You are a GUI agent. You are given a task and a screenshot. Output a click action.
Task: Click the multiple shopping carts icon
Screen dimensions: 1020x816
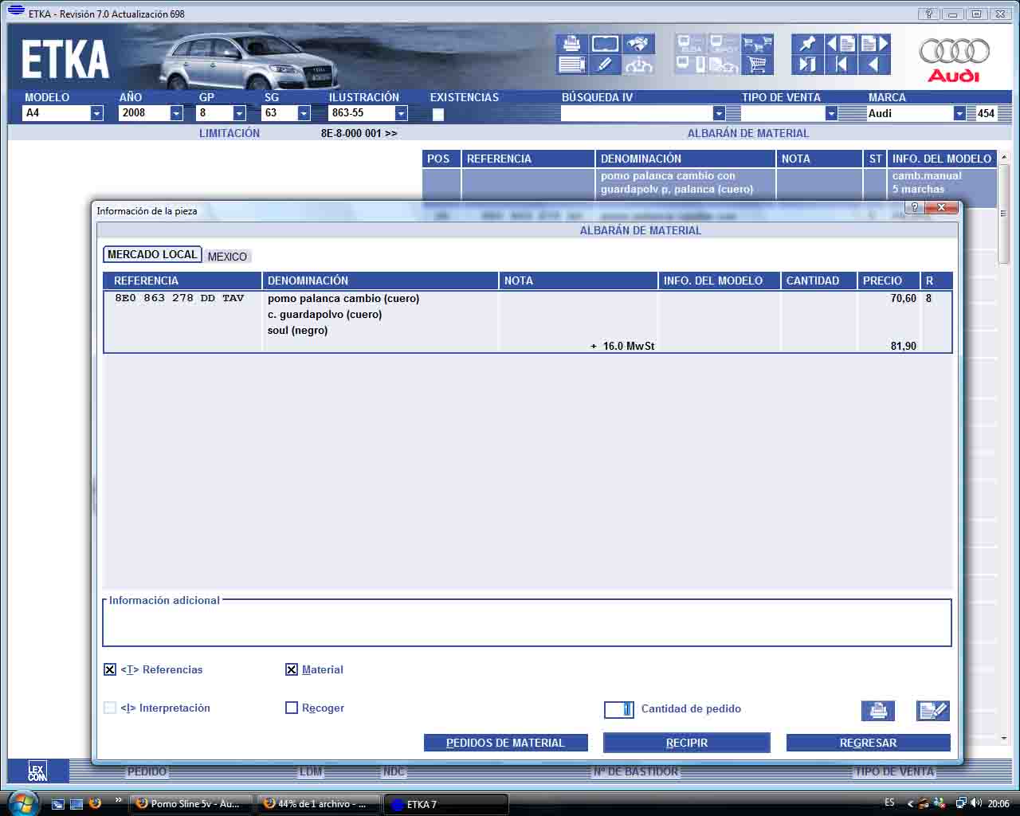click(x=757, y=44)
